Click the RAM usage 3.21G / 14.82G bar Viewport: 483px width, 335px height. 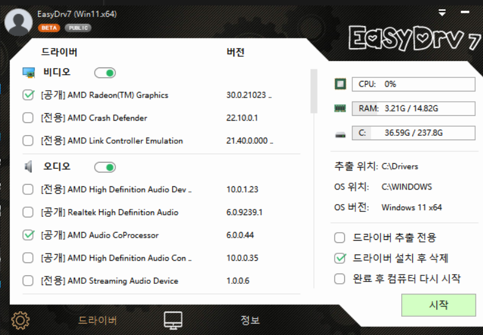[x=413, y=108]
